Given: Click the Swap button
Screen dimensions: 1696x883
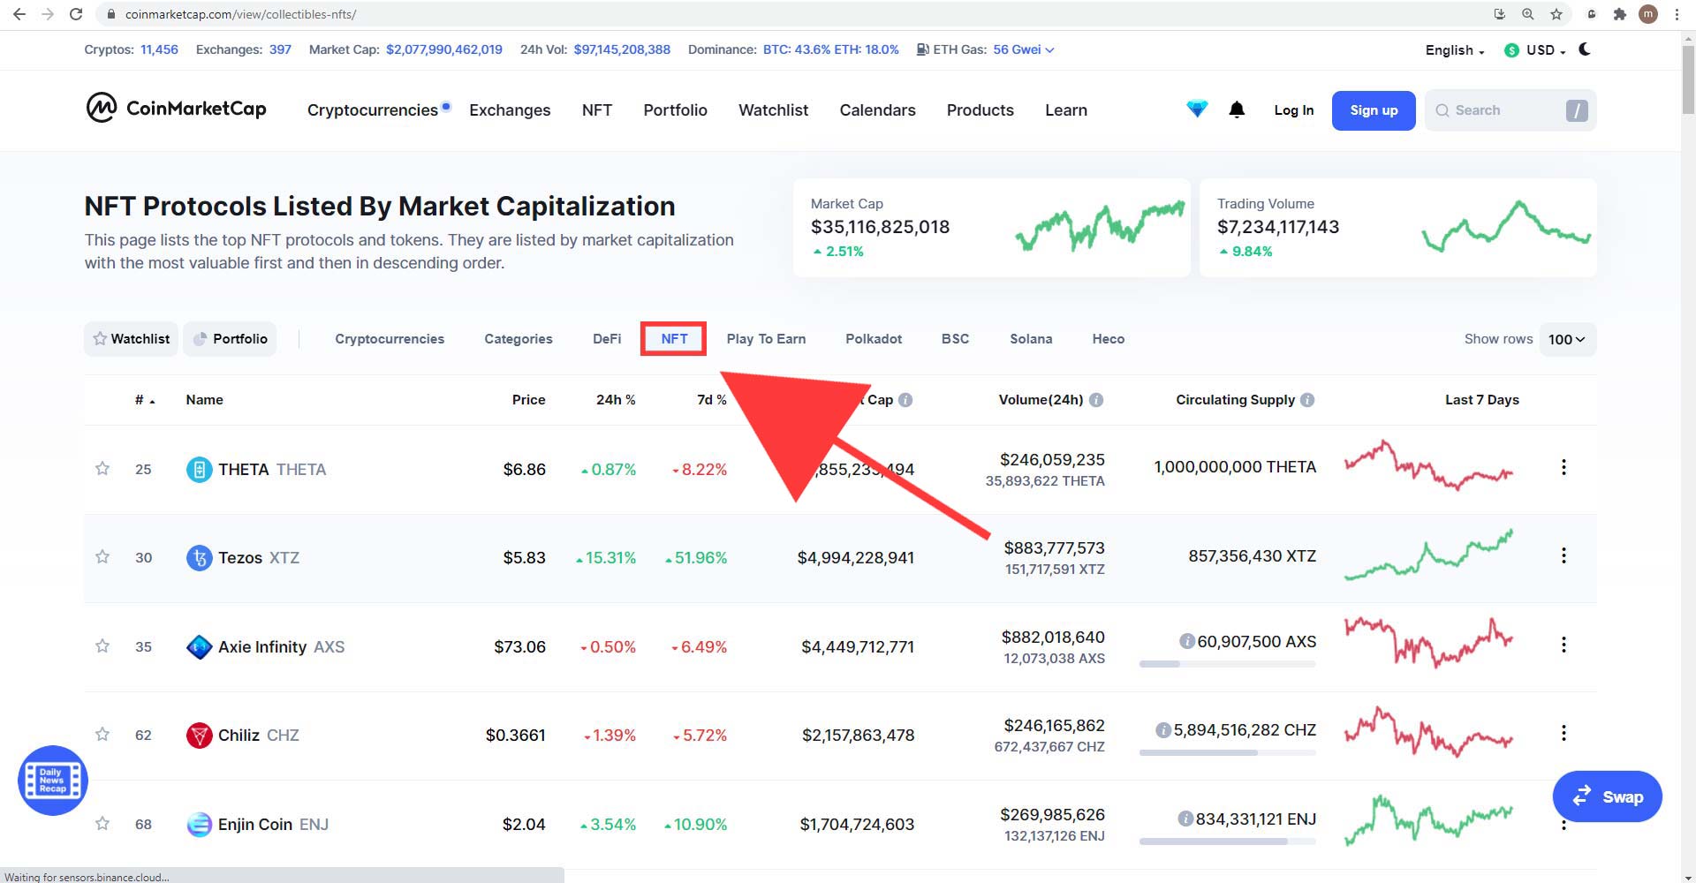Looking at the screenshot, I should (x=1608, y=796).
